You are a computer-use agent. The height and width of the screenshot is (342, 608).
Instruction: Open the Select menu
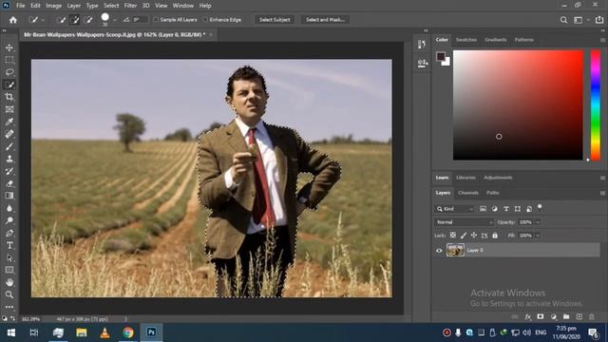(111, 6)
